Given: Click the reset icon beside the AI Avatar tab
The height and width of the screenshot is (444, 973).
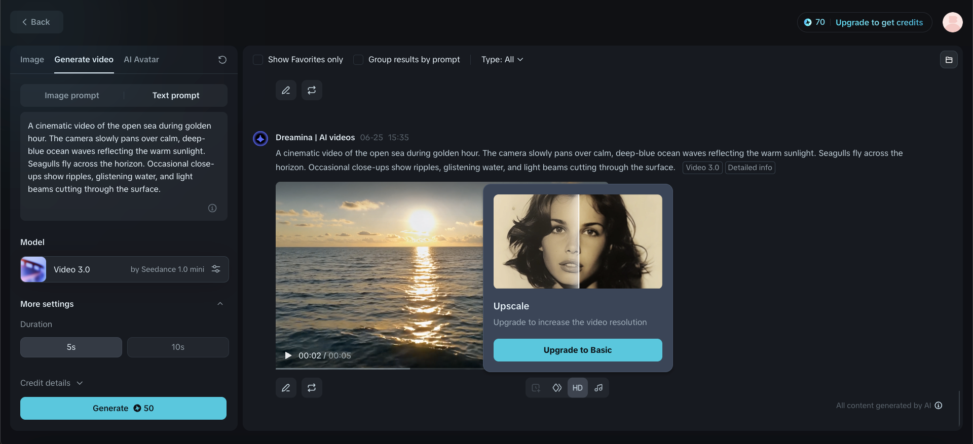Looking at the screenshot, I should point(222,60).
